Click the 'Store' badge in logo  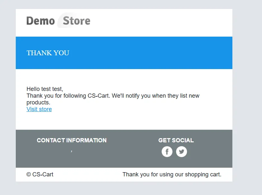point(74,21)
